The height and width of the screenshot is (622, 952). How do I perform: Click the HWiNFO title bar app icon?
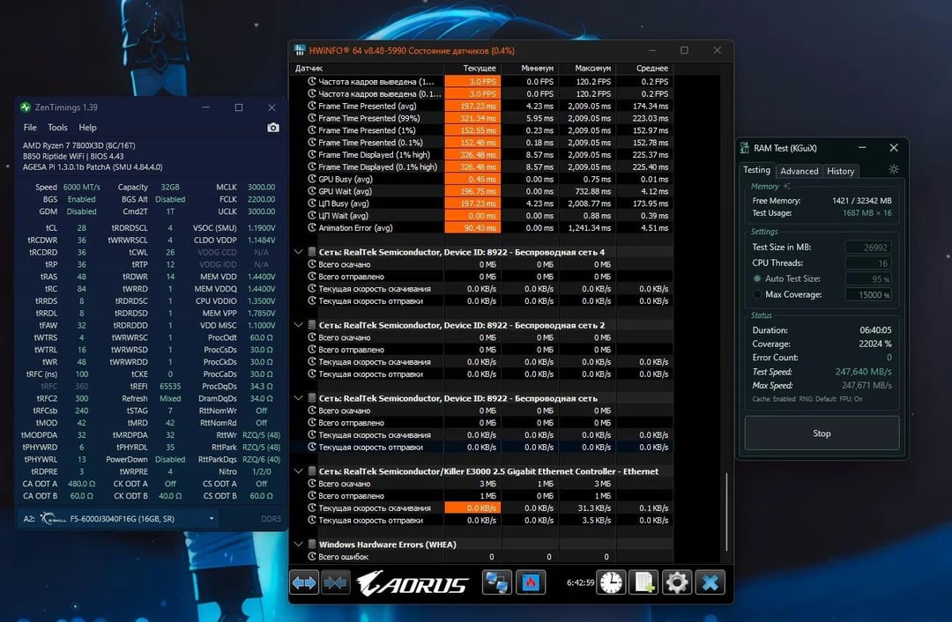click(300, 50)
